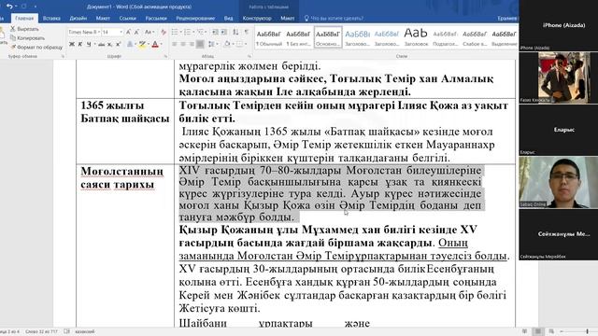Open the Буфер обмена dialog launcher
This screenshot has width=598, height=336.
[63, 56]
